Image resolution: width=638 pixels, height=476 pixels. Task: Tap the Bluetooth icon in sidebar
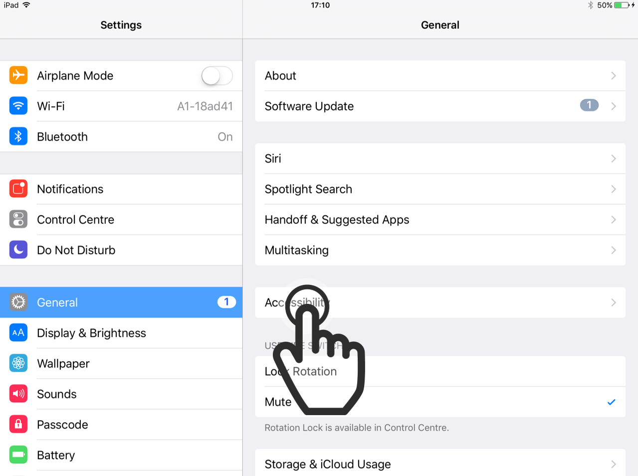(x=18, y=136)
